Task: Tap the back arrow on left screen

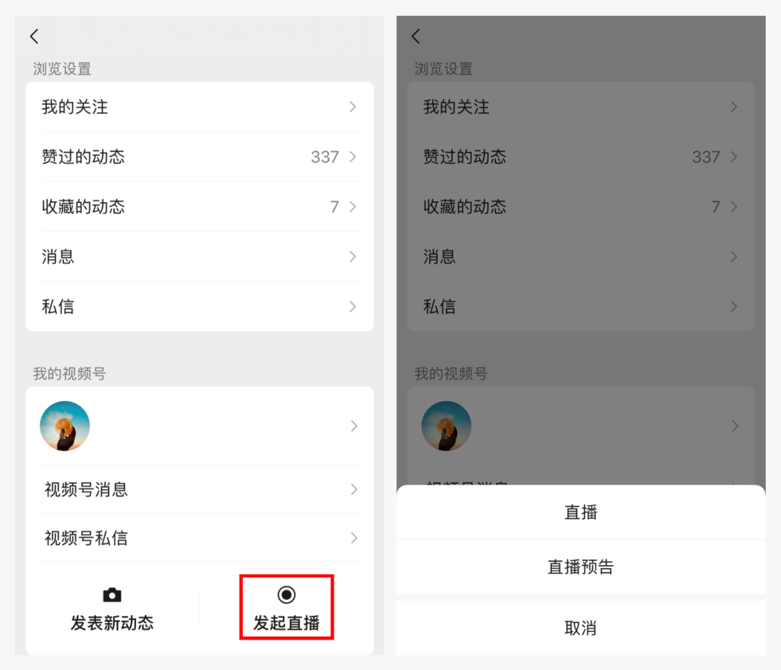Action: [34, 36]
